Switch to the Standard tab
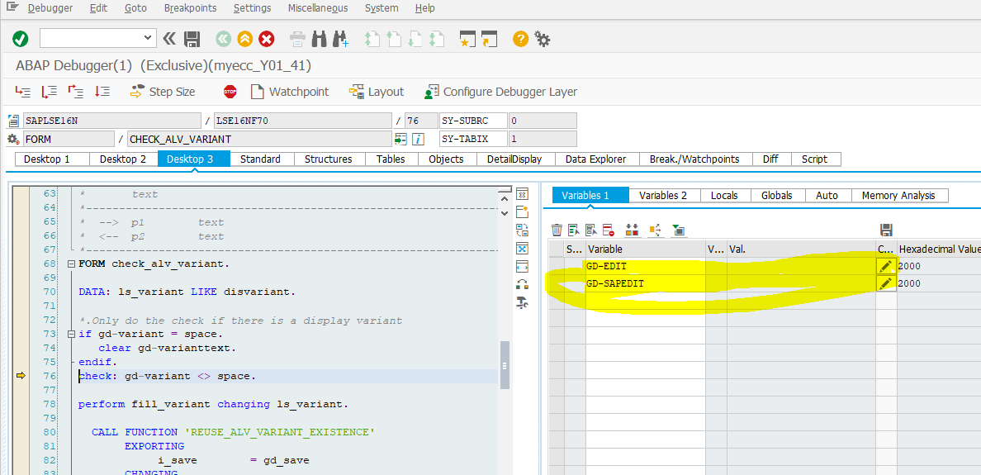The image size is (981, 475). 260,159
